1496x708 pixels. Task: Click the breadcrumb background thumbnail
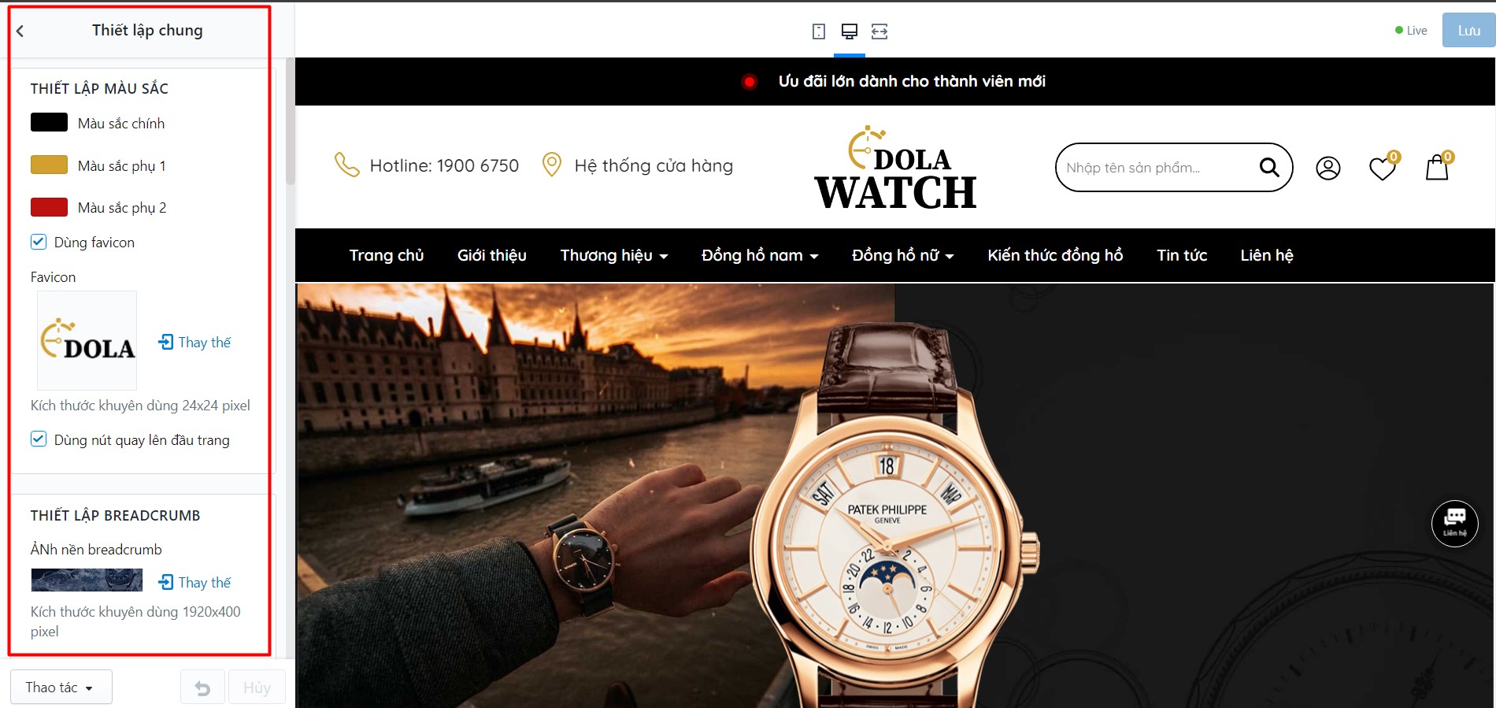tap(87, 580)
